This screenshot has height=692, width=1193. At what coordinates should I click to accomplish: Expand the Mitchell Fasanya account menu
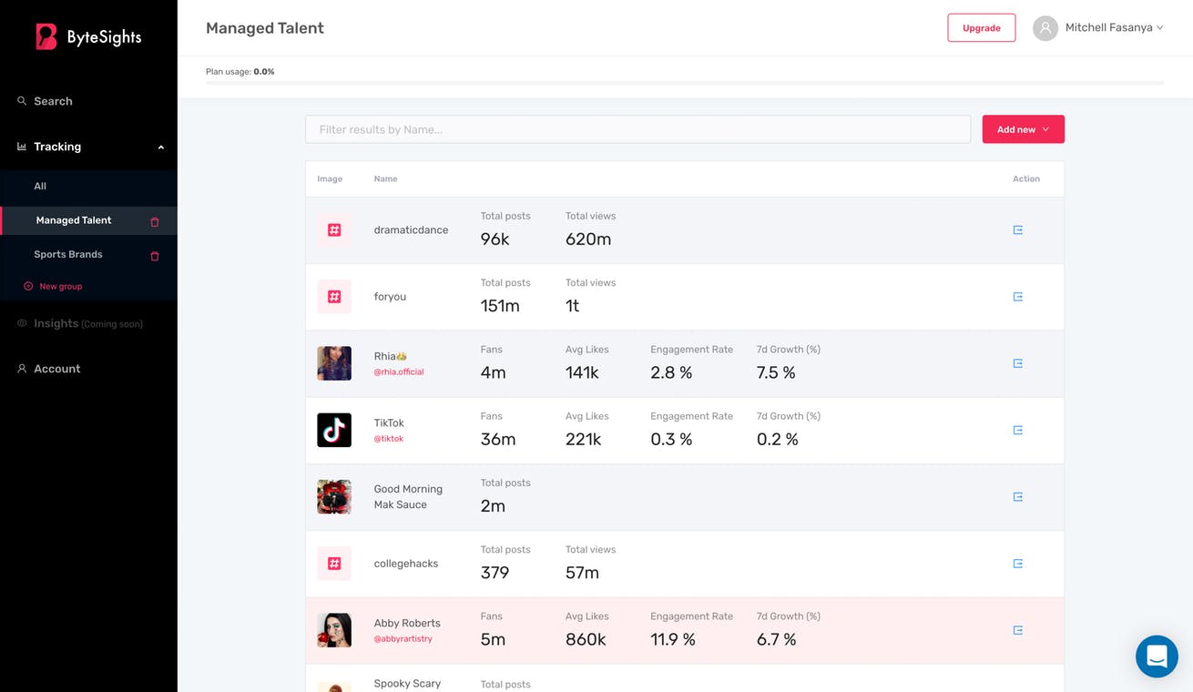click(1115, 28)
